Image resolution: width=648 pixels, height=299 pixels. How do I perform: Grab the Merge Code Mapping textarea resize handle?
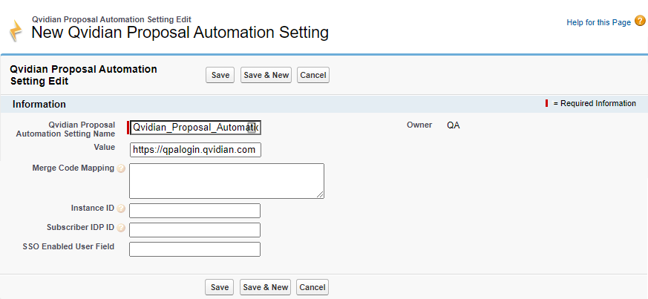pyautogui.click(x=320, y=195)
